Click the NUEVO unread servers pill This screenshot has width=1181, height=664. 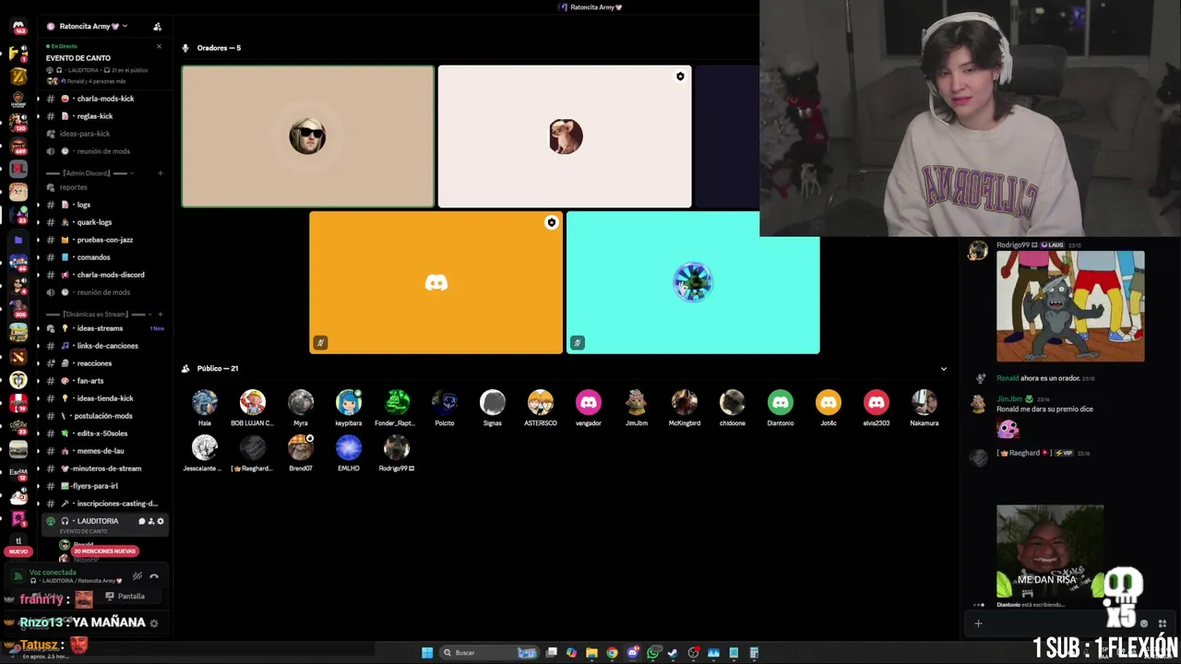[x=18, y=551]
